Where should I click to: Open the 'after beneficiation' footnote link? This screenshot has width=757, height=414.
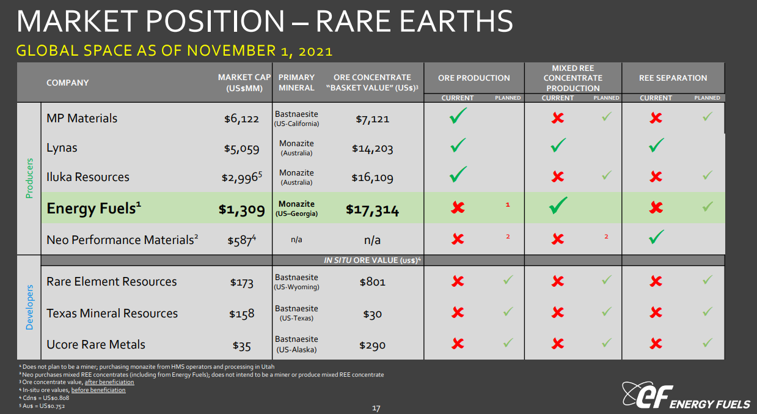[110, 382]
